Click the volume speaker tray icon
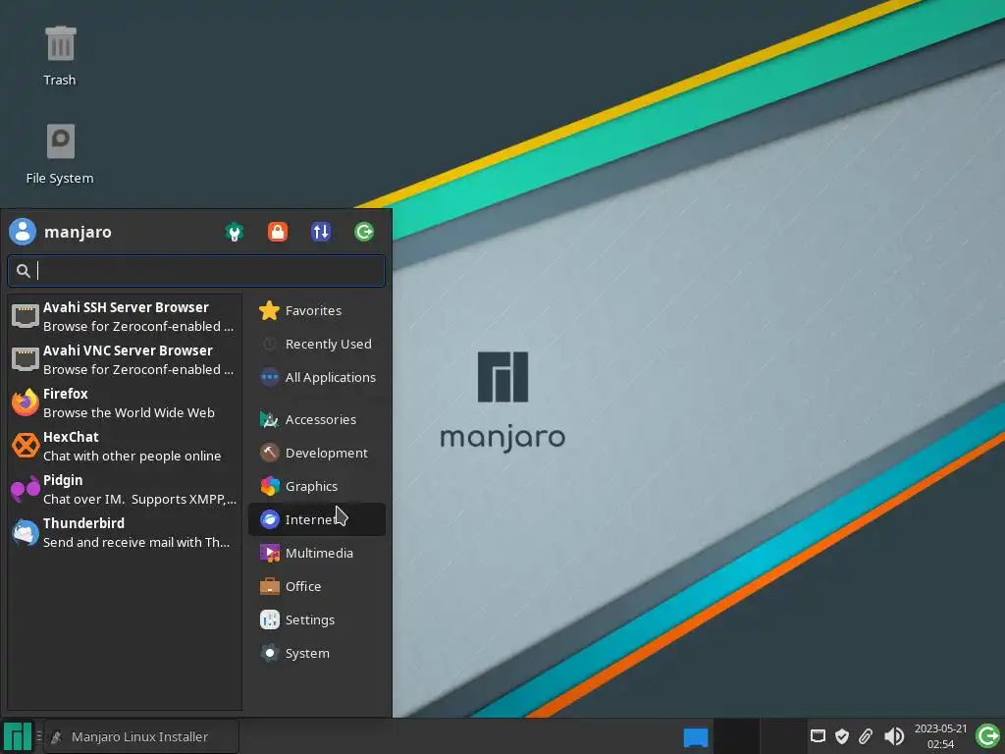The image size is (1005, 754). (x=893, y=736)
